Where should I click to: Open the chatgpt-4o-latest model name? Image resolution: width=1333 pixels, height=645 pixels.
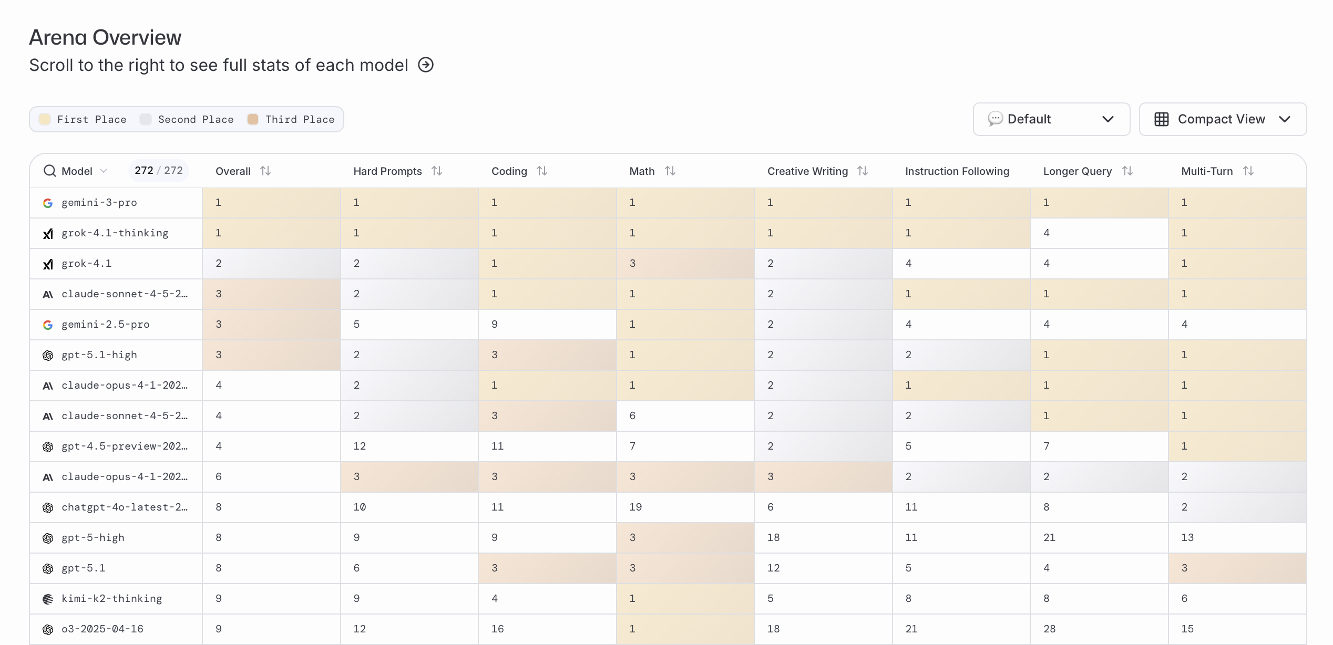point(125,507)
